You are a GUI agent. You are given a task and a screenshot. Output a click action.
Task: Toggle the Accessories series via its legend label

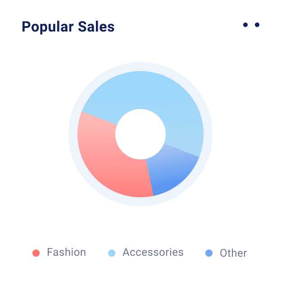coord(153,253)
